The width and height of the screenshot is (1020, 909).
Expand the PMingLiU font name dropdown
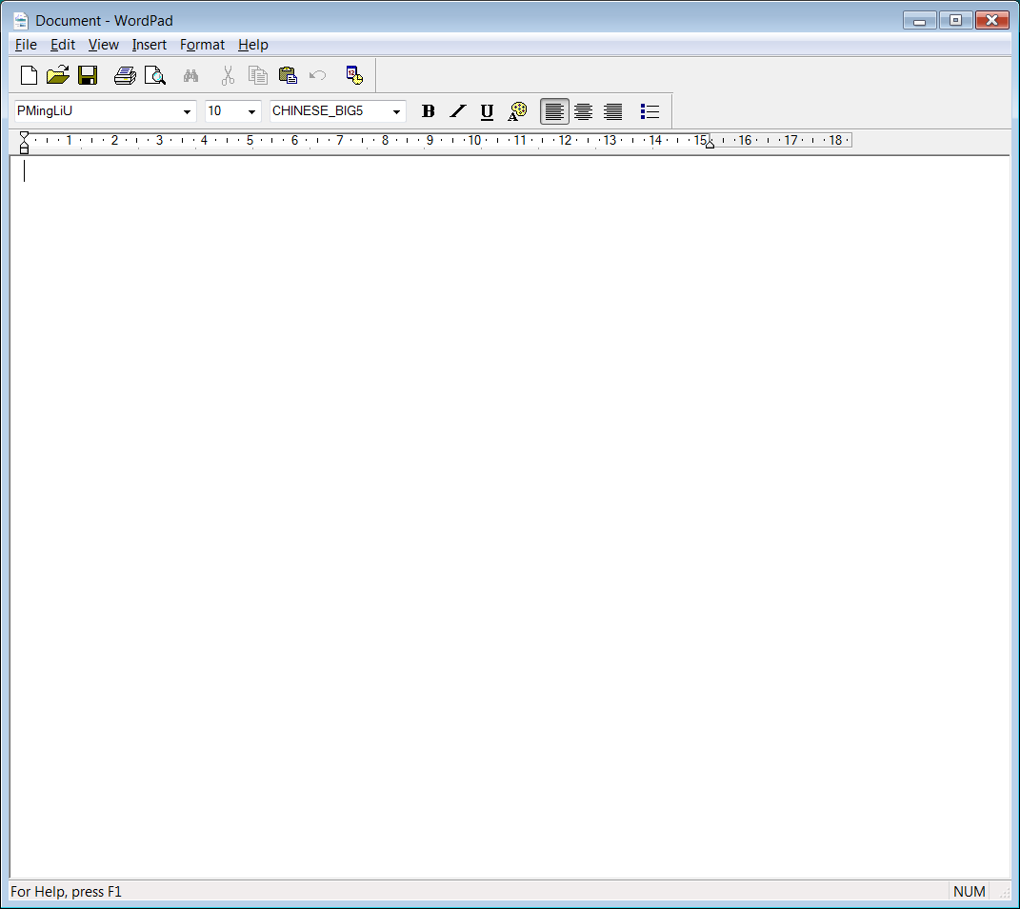tap(187, 111)
